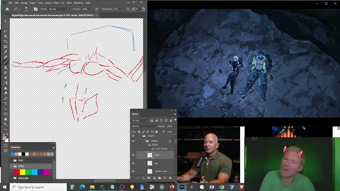The image size is (340, 191).
Task: Select the Pen tool
Action: pos(6,98)
